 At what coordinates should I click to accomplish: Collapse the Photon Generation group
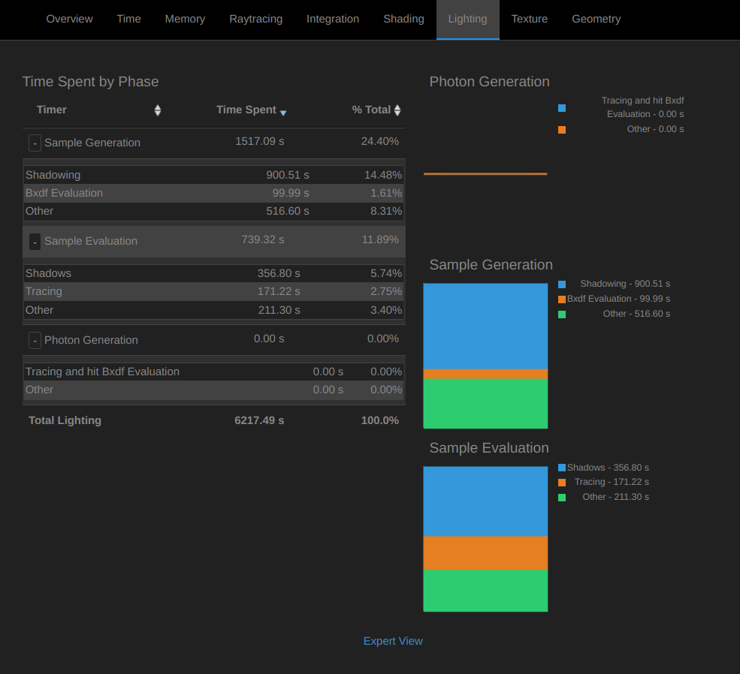(x=35, y=340)
